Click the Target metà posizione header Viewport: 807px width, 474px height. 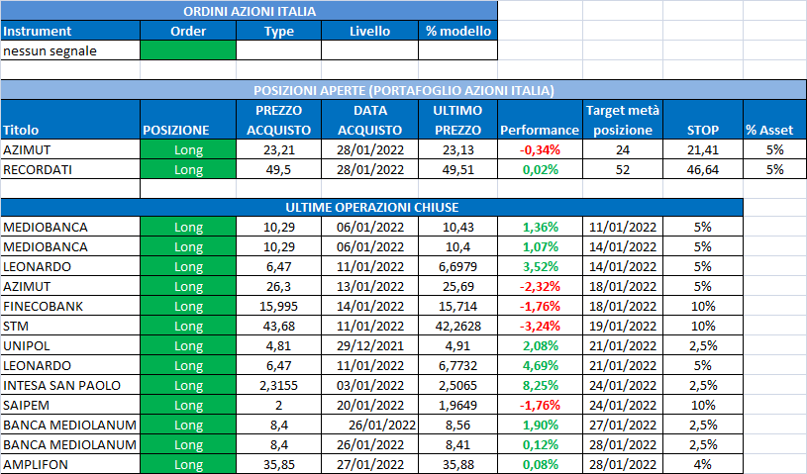pos(623,120)
